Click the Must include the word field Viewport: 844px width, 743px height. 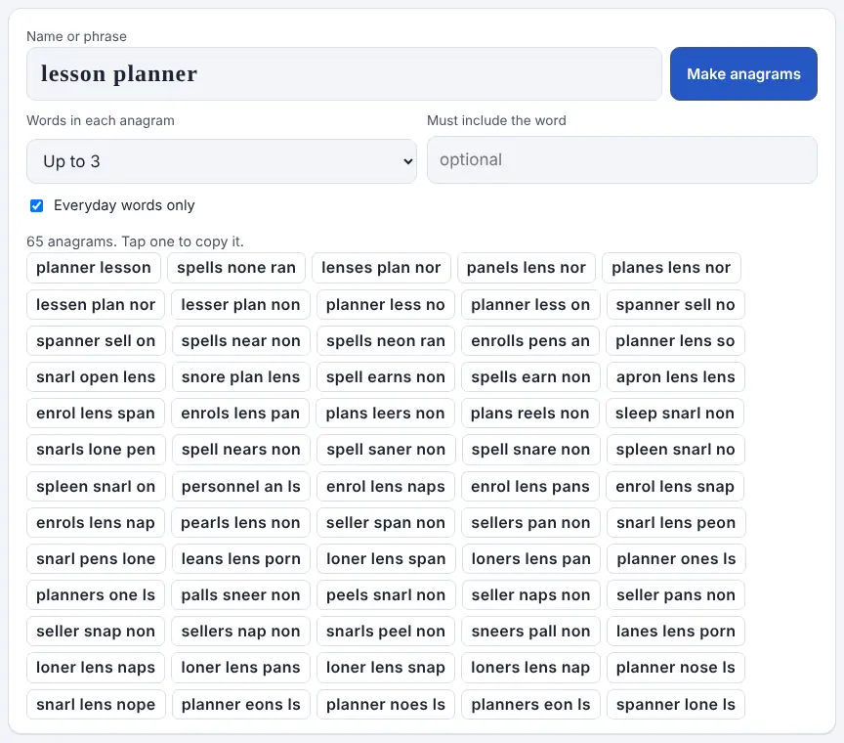(x=621, y=160)
